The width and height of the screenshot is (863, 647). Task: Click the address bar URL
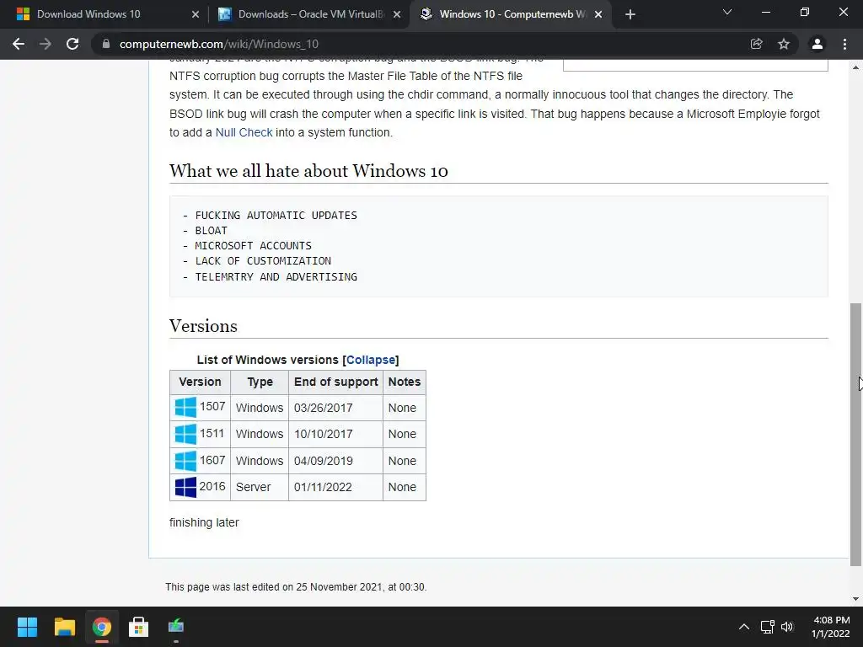(218, 44)
